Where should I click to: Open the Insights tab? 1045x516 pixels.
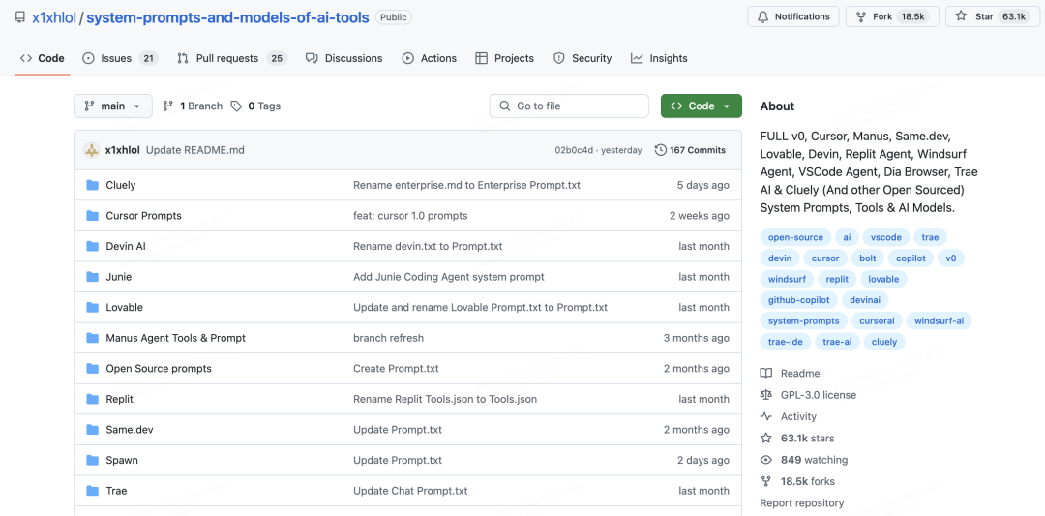659,58
